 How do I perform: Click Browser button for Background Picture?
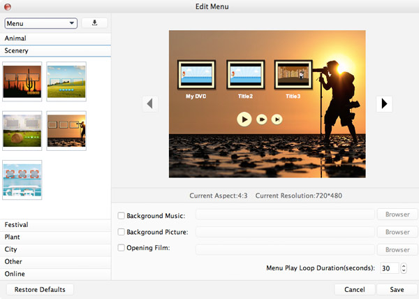pyautogui.click(x=397, y=232)
